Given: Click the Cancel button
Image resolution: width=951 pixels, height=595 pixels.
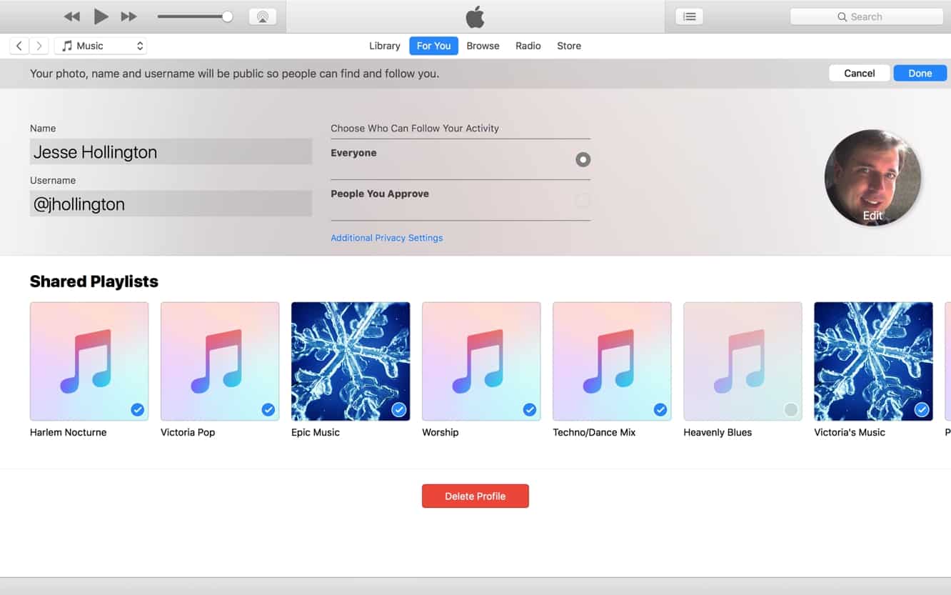Looking at the screenshot, I should coord(860,73).
